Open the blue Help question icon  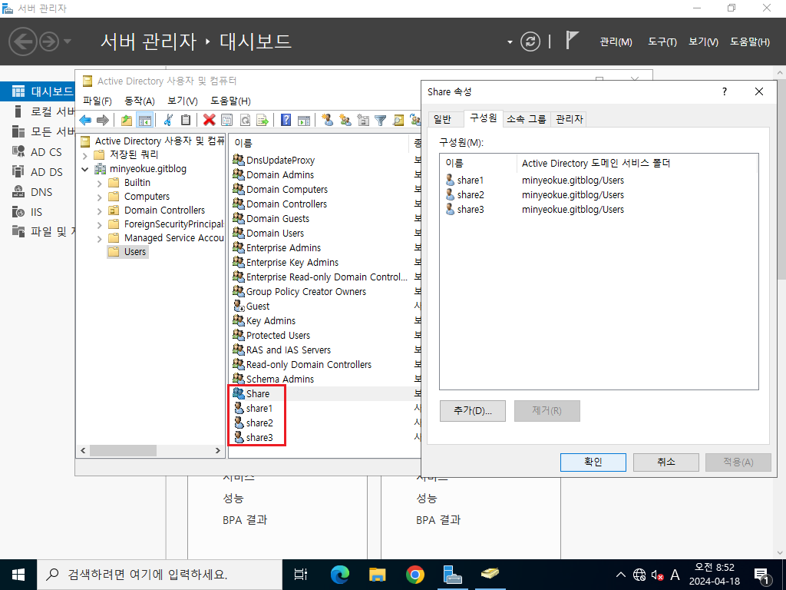tap(286, 120)
